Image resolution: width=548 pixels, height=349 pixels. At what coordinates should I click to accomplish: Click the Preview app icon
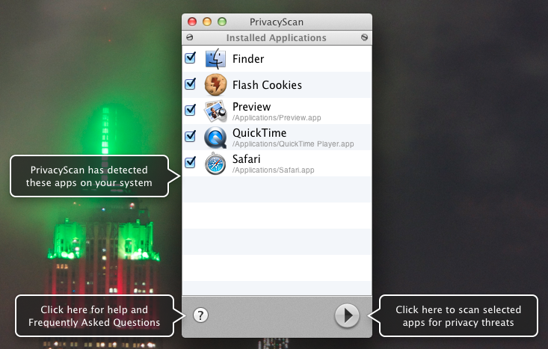click(x=215, y=111)
